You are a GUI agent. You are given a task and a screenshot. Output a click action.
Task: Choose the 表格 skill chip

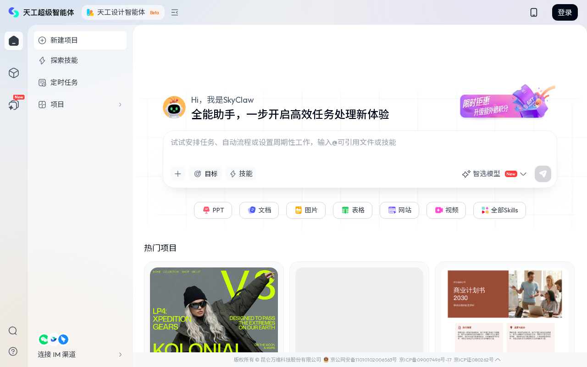353,210
